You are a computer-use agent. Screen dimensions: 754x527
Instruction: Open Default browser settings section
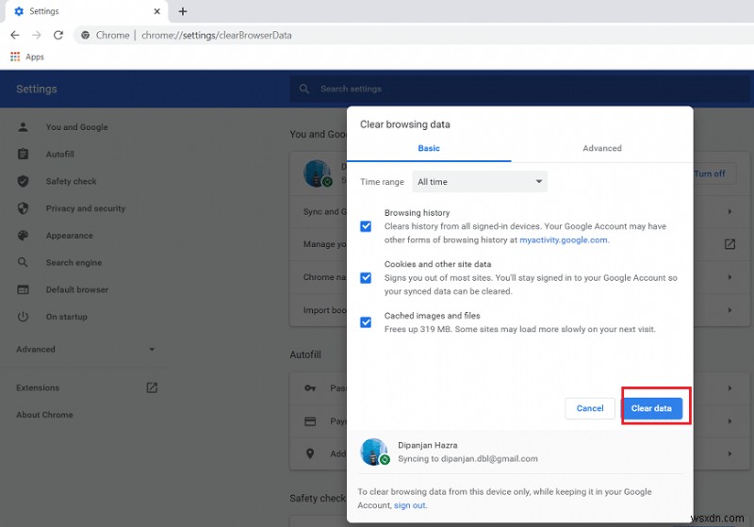[x=77, y=289]
